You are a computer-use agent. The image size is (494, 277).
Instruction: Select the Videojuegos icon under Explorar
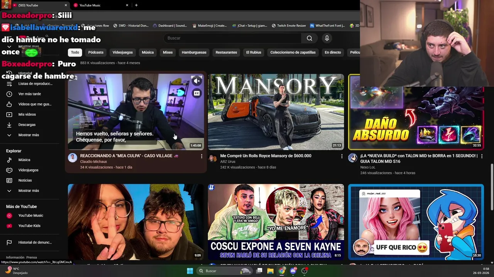(x=9, y=170)
